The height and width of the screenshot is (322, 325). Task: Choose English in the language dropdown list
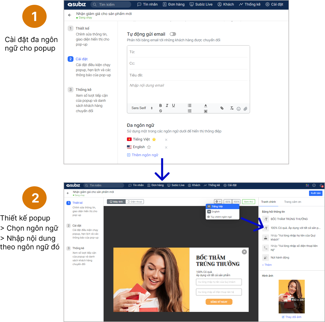coord(216,212)
